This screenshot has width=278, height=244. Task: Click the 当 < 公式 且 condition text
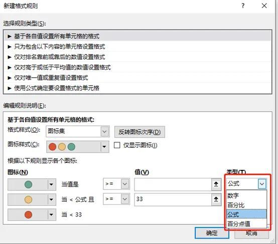78,199
